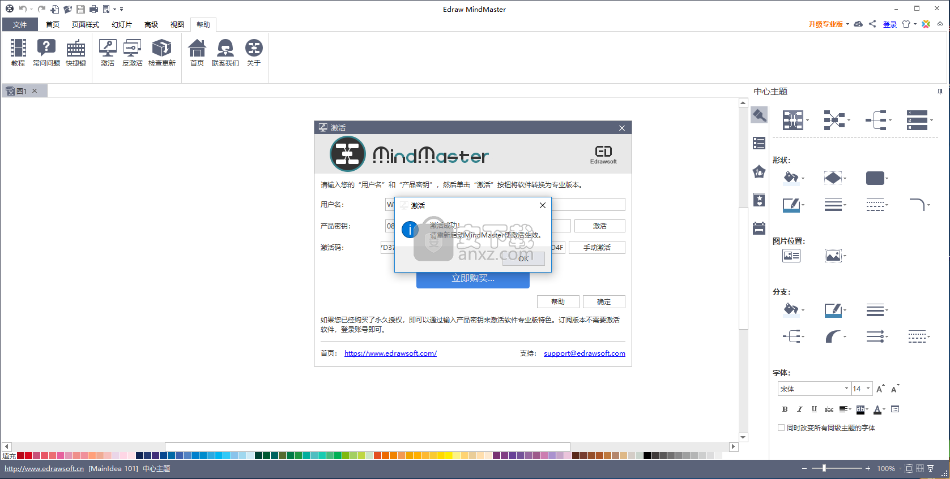Open the outline list side tab
Screen dimensions: 950x479
[759, 143]
